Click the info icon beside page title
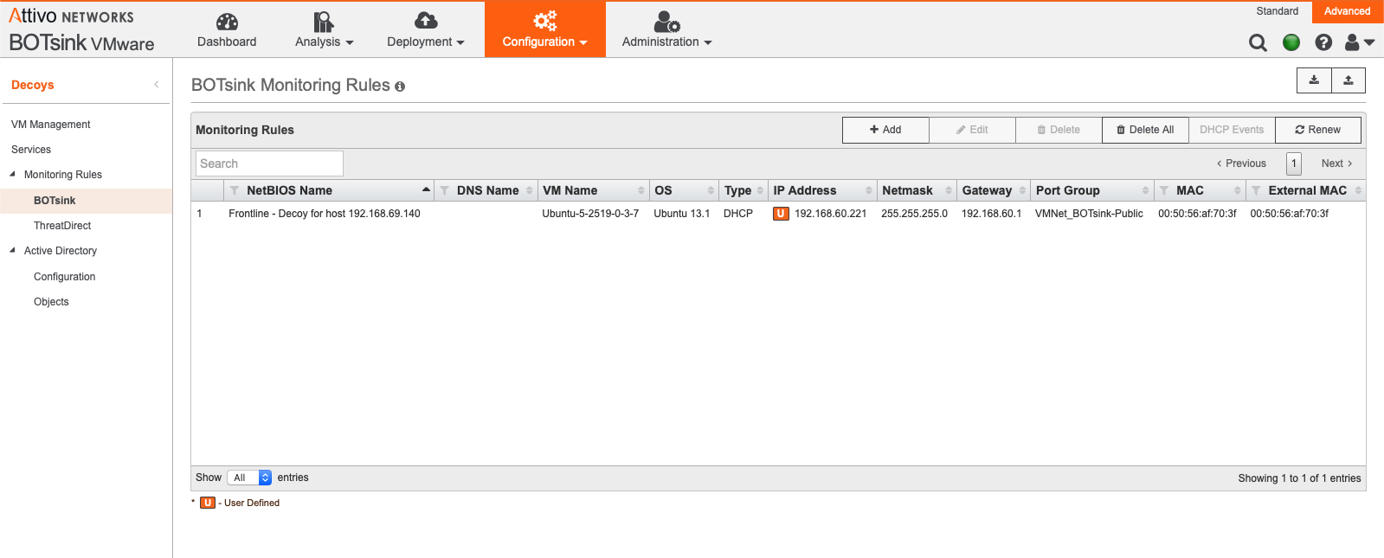This screenshot has width=1384, height=558. click(x=400, y=87)
